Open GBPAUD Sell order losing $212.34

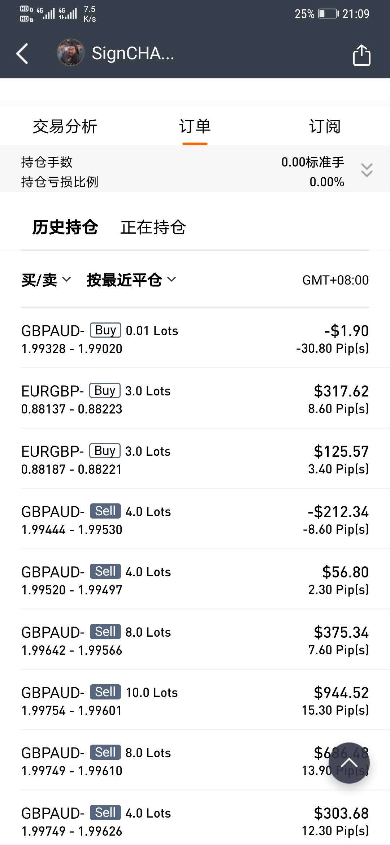pyautogui.click(x=195, y=520)
